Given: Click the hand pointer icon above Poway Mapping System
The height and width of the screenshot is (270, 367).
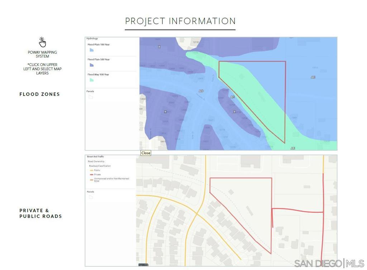Looking at the screenshot, I should (x=43, y=42).
